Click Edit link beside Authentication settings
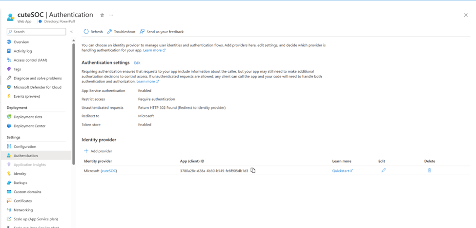The height and width of the screenshot is (228, 476). point(137,63)
